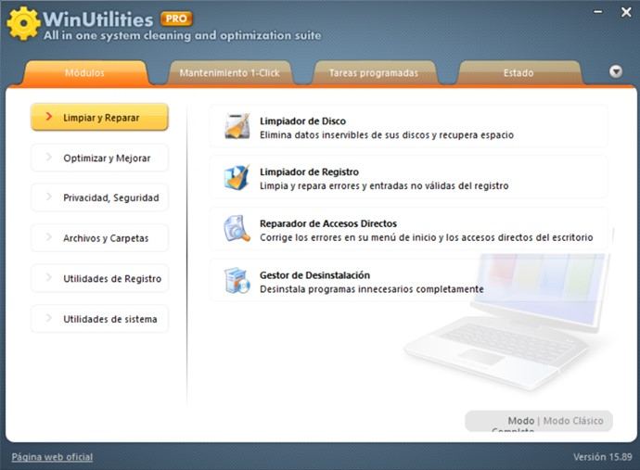Go to the Tareas programadas tab
The height and width of the screenshot is (470, 640).
(374, 72)
